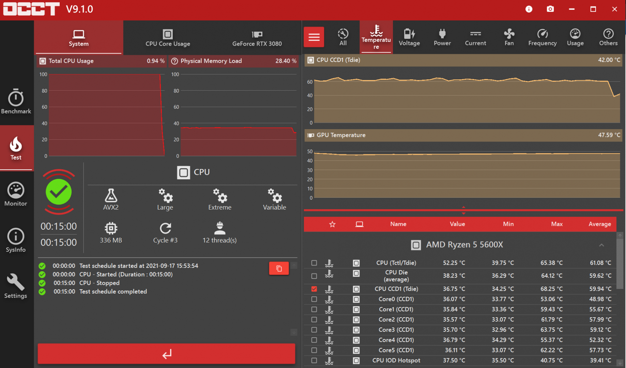The width and height of the screenshot is (626, 368).
Task: Sort table by Name column
Action: [398, 224]
